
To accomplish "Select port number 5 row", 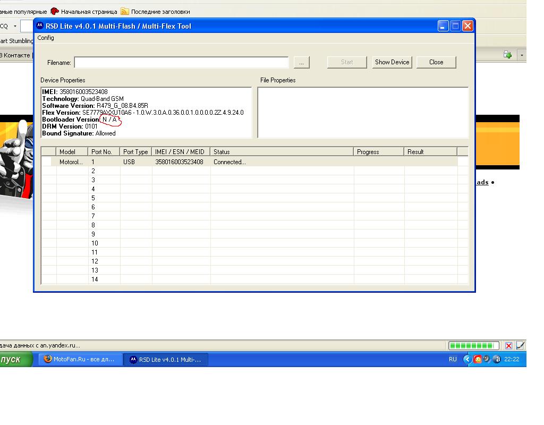I will coord(254,198).
